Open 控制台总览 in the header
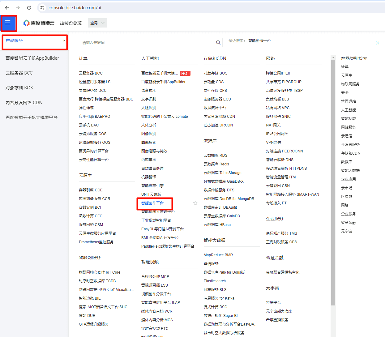 [x=71, y=23]
